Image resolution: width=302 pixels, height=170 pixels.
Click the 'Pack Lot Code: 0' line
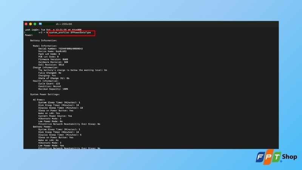point(49,54)
